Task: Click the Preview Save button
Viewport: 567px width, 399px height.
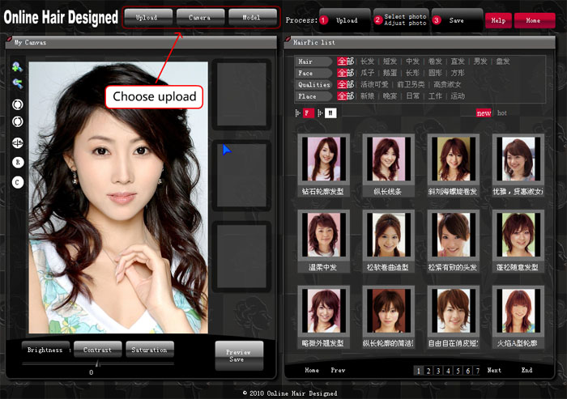Action: (x=239, y=355)
